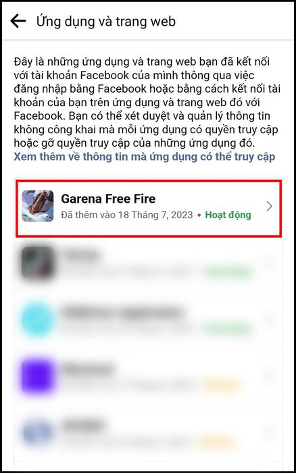This screenshot has width=296, height=473.
Task: Open the 'Xem thêm về thông tin' link
Action: pos(144,157)
